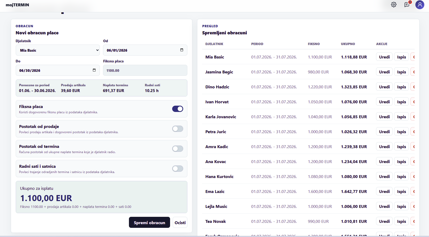Click DJELATNIK column header
Image resolution: width=429 pixels, height=237 pixels.
pyautogui.click(x=214, y=44)
